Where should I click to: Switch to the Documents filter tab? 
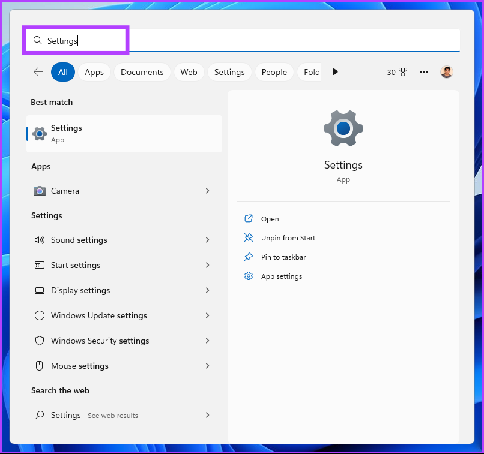tap(142, 72)
